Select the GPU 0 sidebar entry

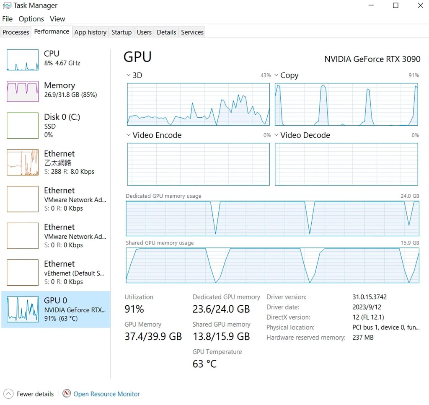[x=22, y=309]
